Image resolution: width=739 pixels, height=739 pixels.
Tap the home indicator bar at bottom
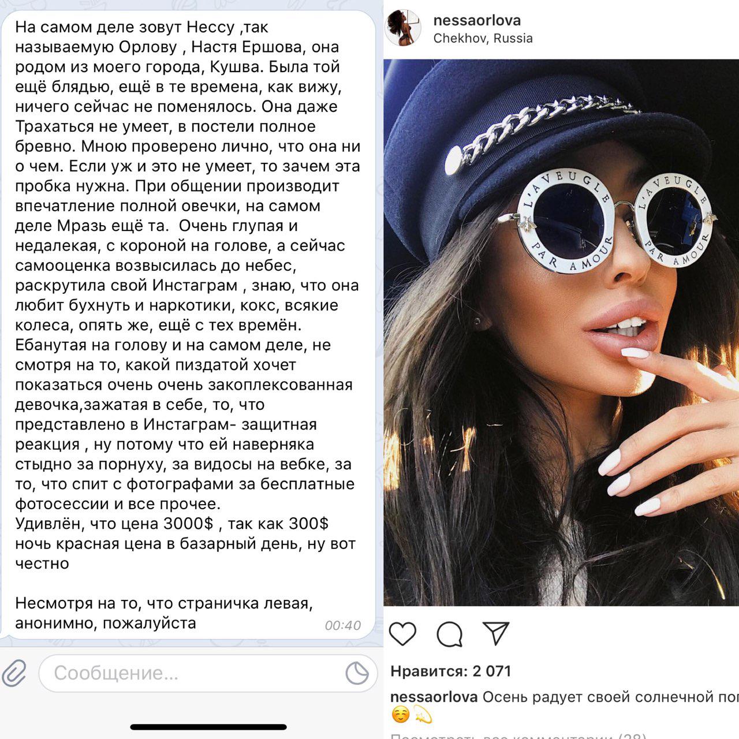[208, 727]
